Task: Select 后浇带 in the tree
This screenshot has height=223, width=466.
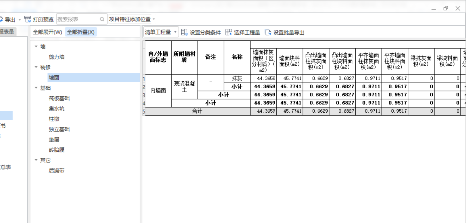Action: click(x=57, y=171)
